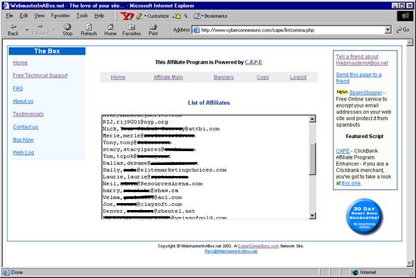416x278 pixels.
Task: Open the Banners navigation link
Action: point(224,77)
